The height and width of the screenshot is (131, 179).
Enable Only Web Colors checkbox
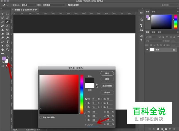pos(40,117)
